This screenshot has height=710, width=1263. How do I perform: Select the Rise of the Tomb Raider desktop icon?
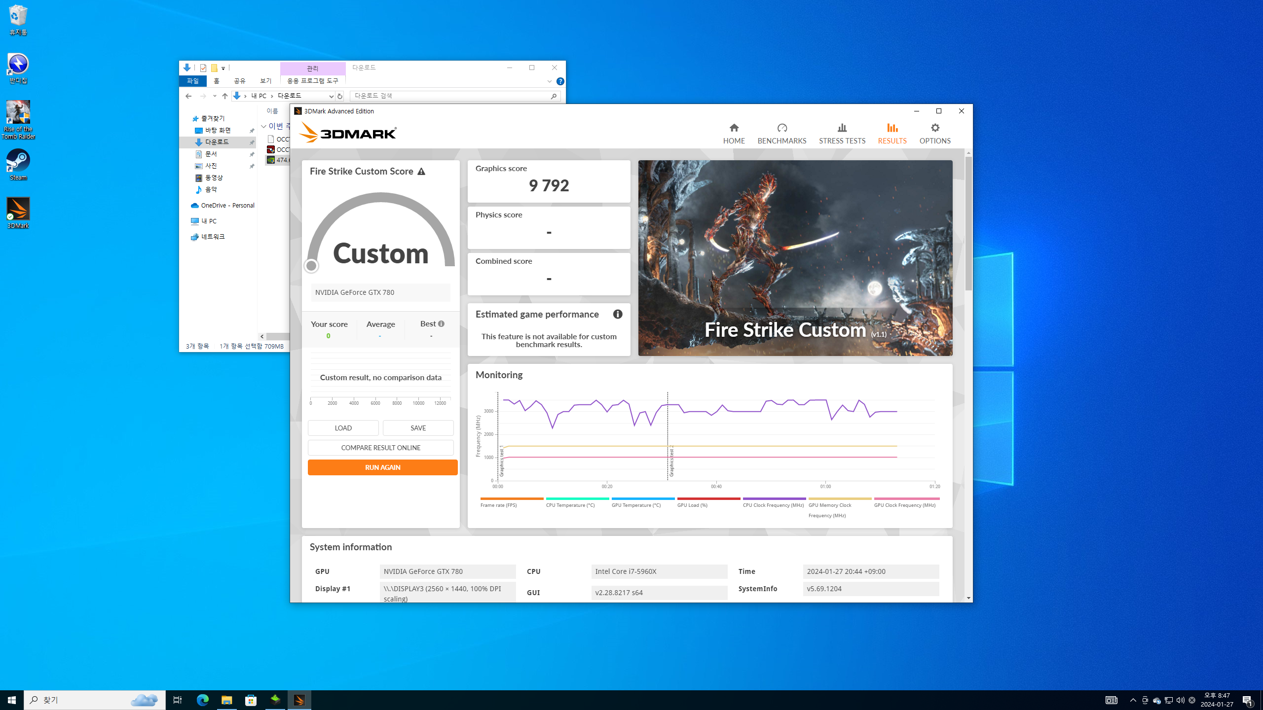(x=18, y=120)
